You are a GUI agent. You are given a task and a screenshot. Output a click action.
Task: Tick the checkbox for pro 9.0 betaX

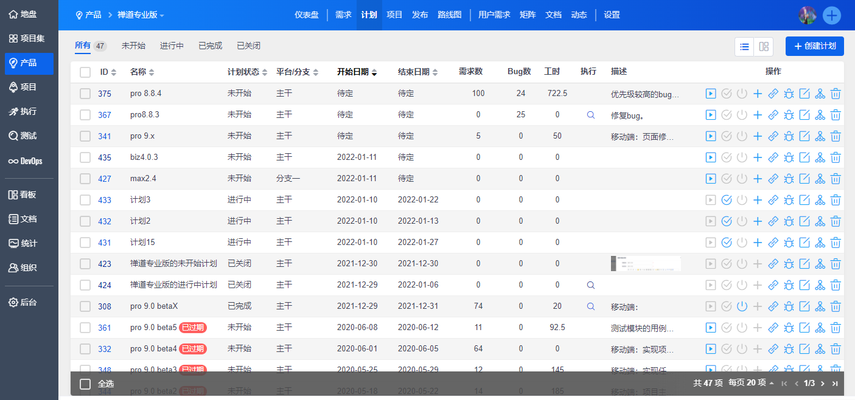point(85,306)
